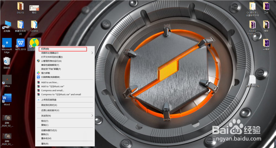Screen dimensions: 276x148
Task: Choose 删除(D) in context menu
Action: (65, 134)
